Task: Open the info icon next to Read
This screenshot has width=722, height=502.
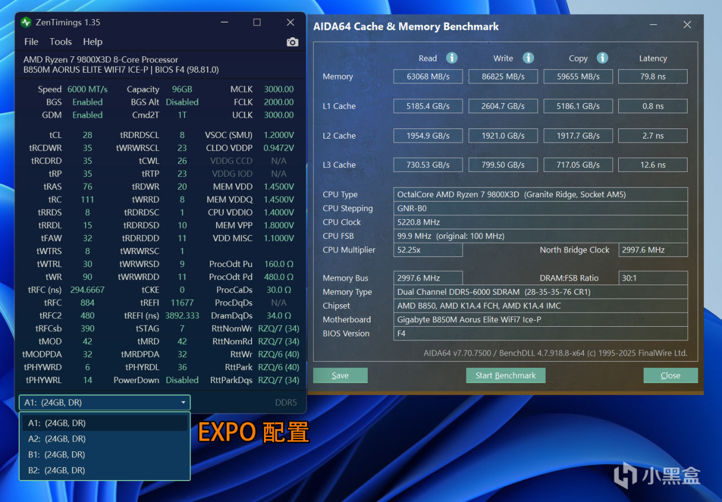Action: (452, 58)
